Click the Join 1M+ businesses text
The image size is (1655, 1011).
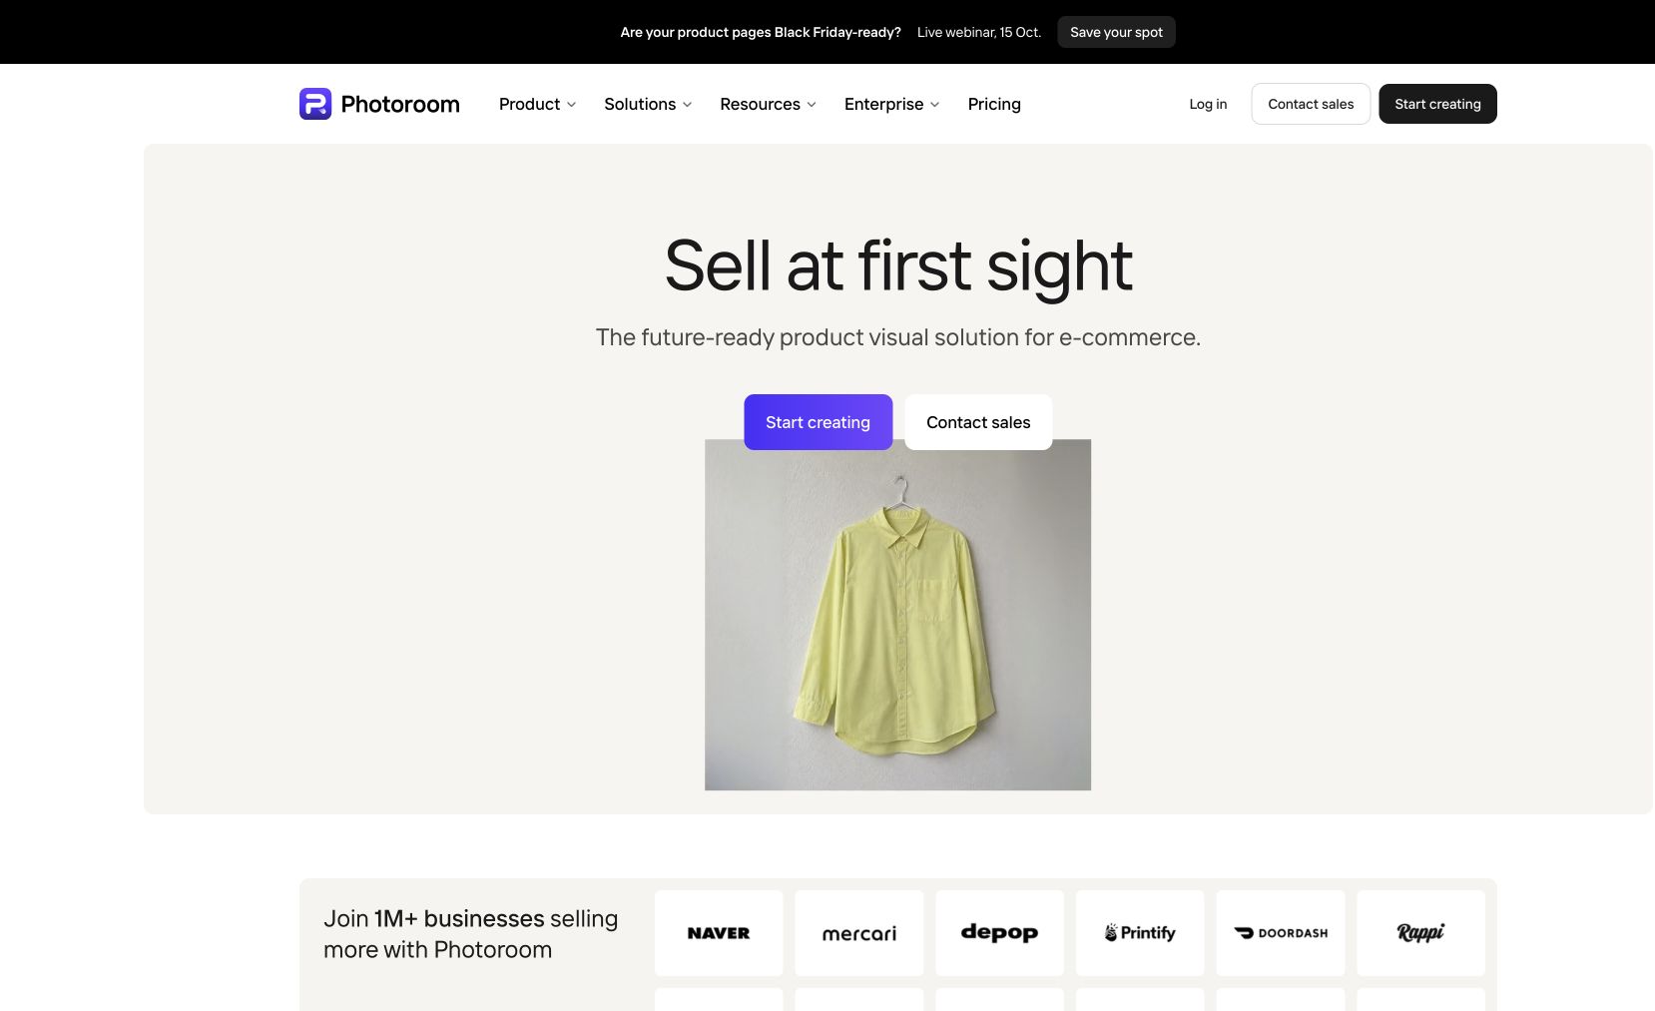[x=470, y=934]
